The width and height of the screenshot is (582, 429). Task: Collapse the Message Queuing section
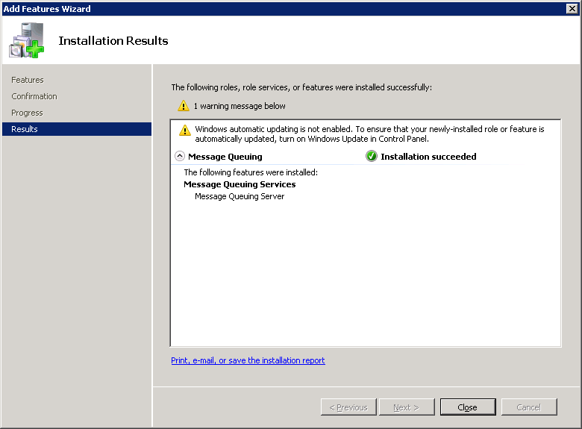[180, 157]
